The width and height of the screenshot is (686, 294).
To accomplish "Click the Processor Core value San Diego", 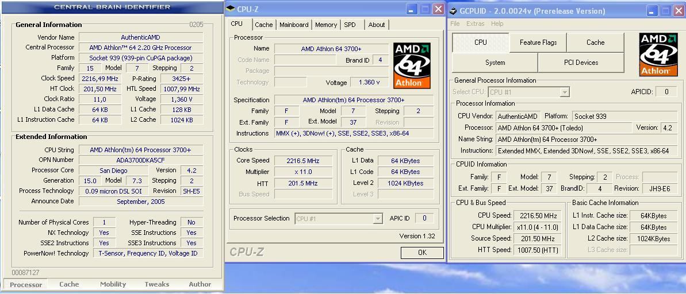I will [114, 171].
